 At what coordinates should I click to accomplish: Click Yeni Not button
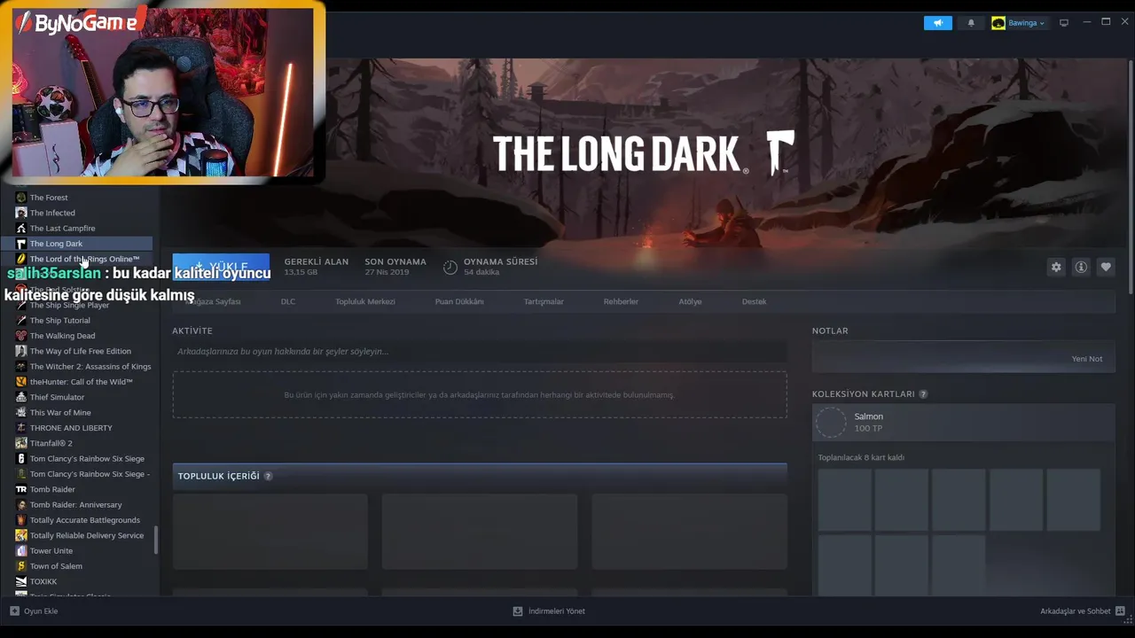point(1087,359)
